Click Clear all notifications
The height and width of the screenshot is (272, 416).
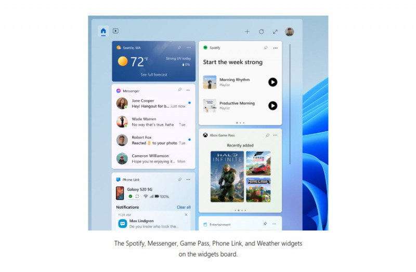pyautogui.click(x=184, y=207)
